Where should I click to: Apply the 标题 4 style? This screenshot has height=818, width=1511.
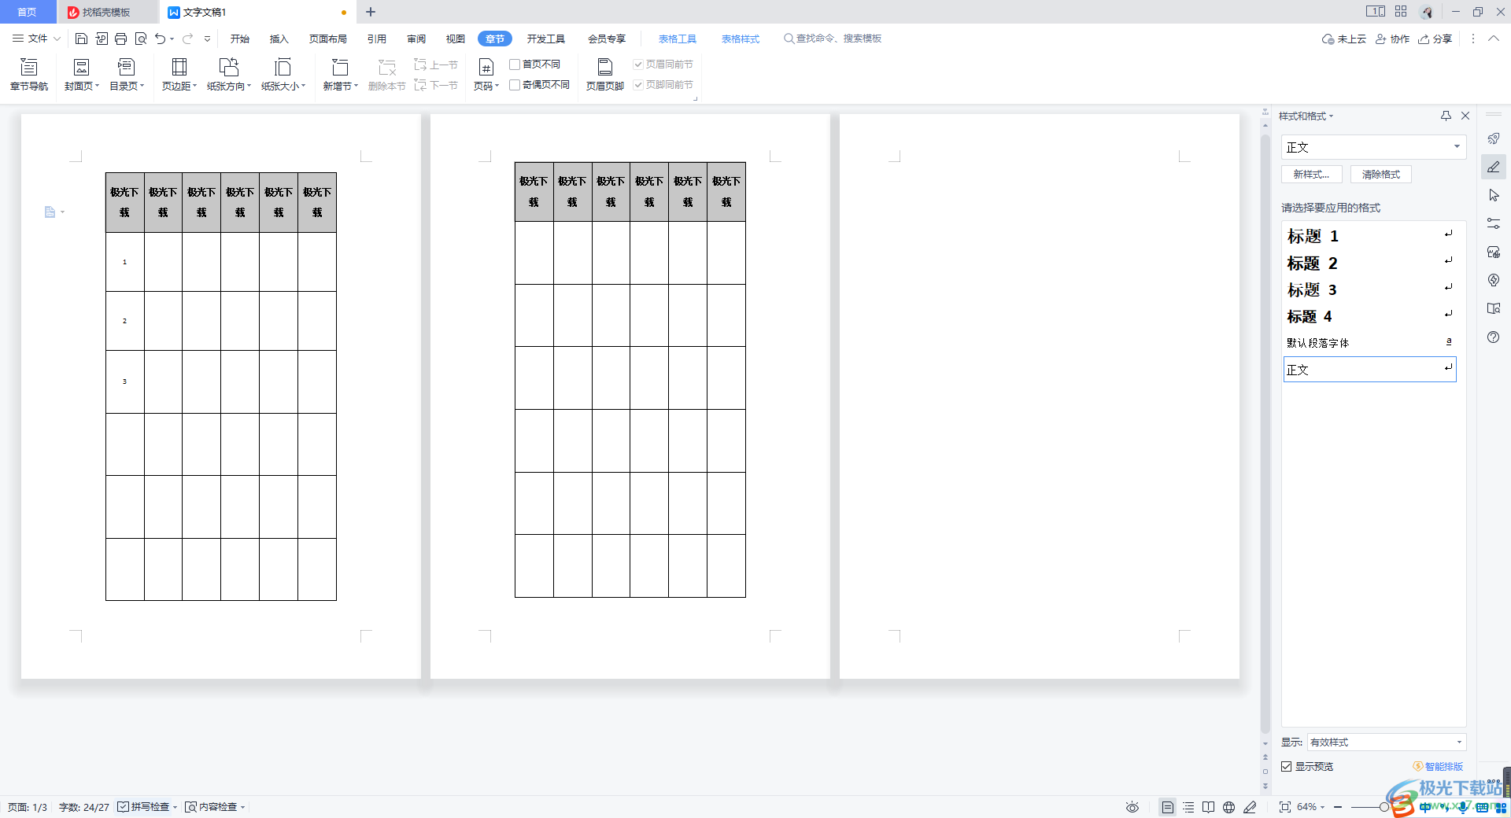(1369, 316)
